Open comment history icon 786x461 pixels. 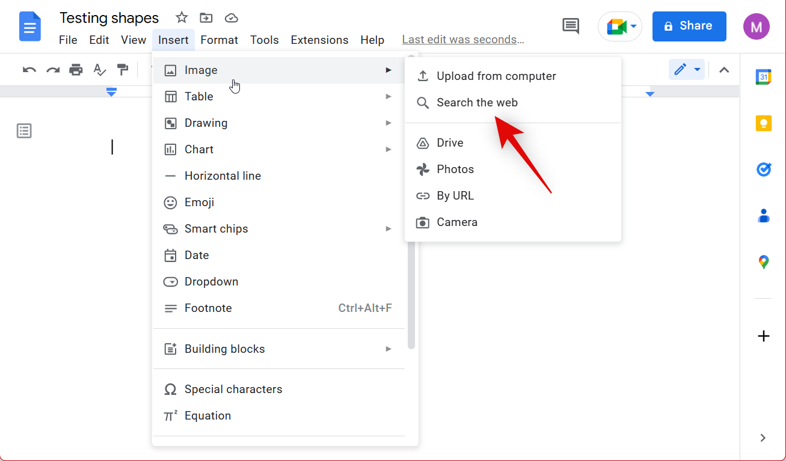570,26
